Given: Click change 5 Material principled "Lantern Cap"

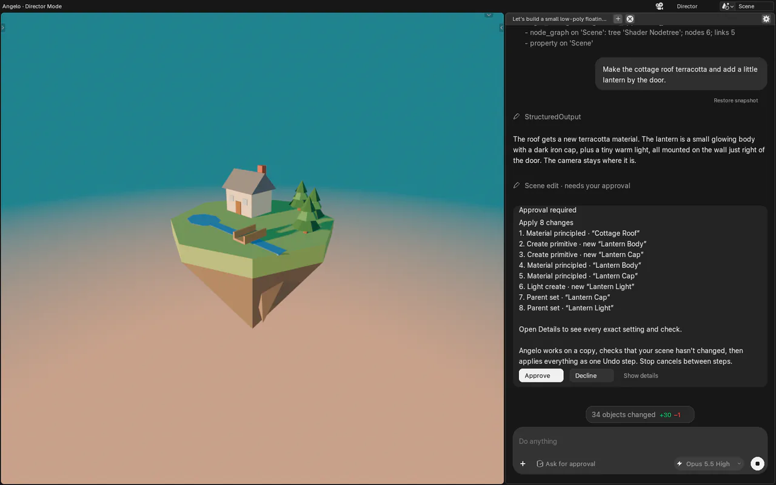Looking at the screenshot, I should click(x=578, y=276).
